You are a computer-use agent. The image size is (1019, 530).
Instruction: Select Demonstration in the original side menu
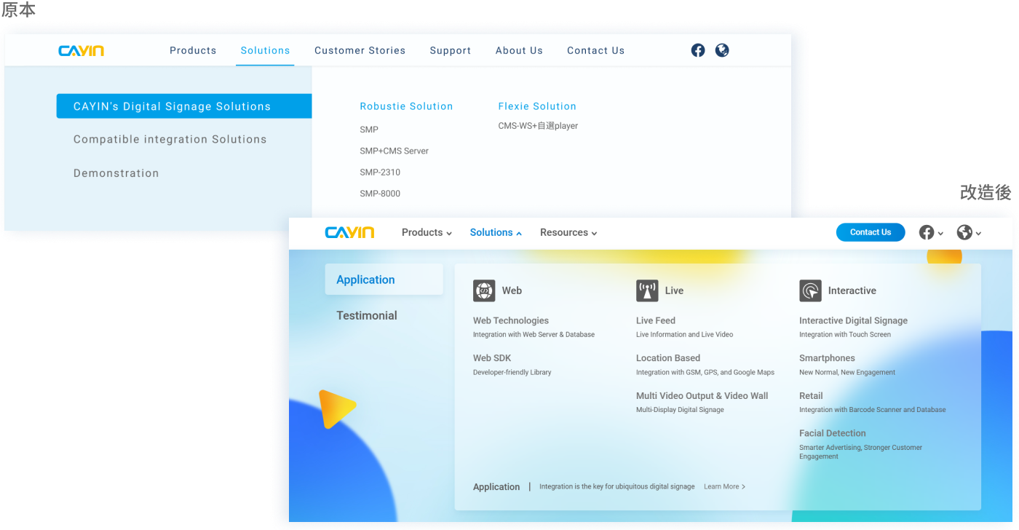(116, 173)
